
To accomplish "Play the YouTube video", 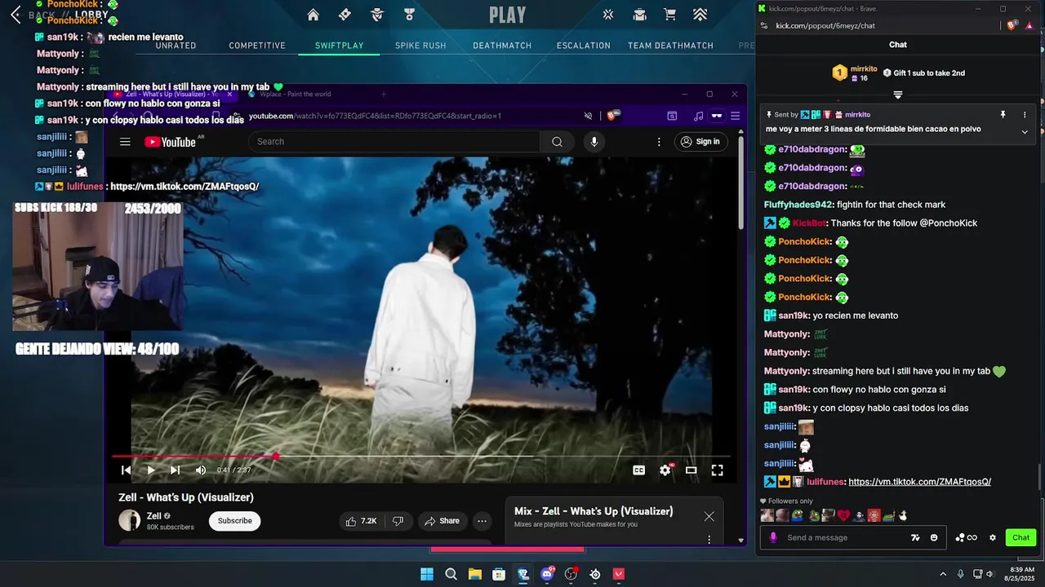I will [x=151, y=470].
